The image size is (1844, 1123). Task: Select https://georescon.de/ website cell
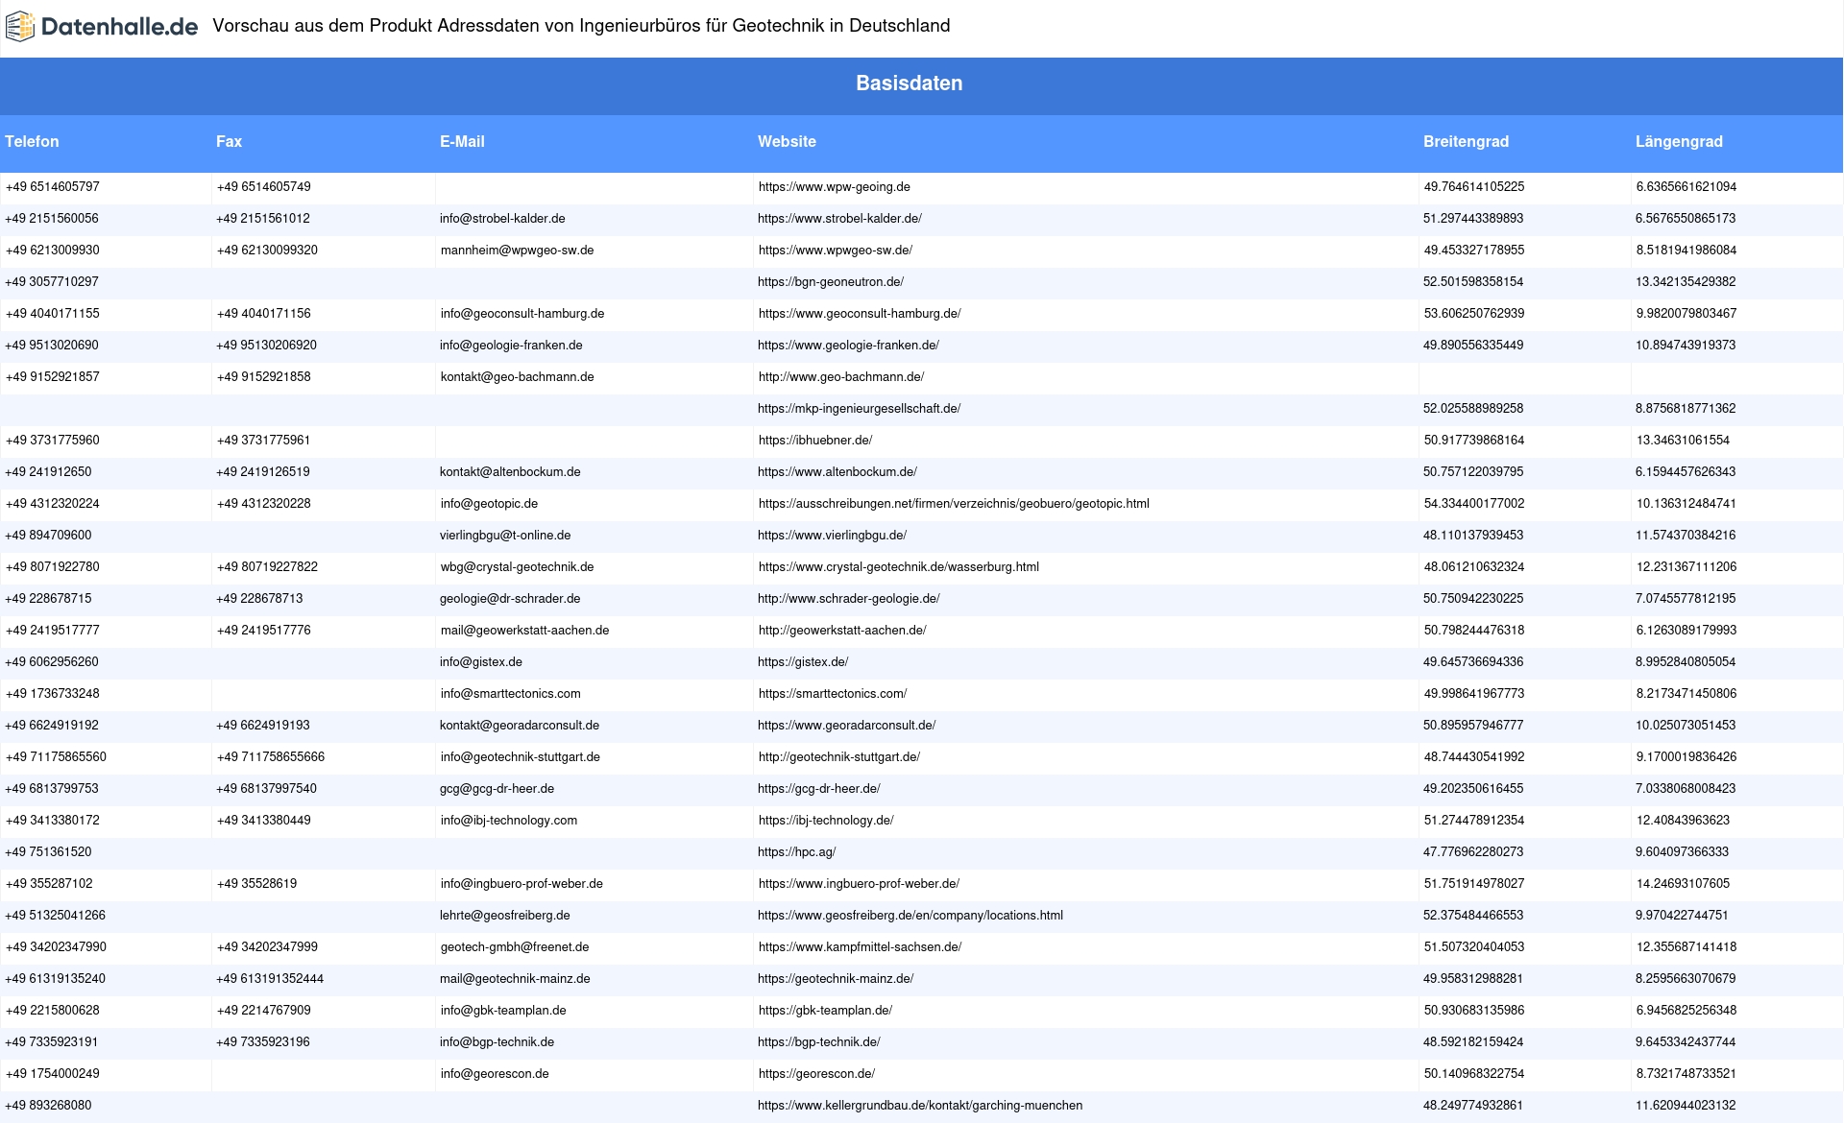pos(816,1074)
